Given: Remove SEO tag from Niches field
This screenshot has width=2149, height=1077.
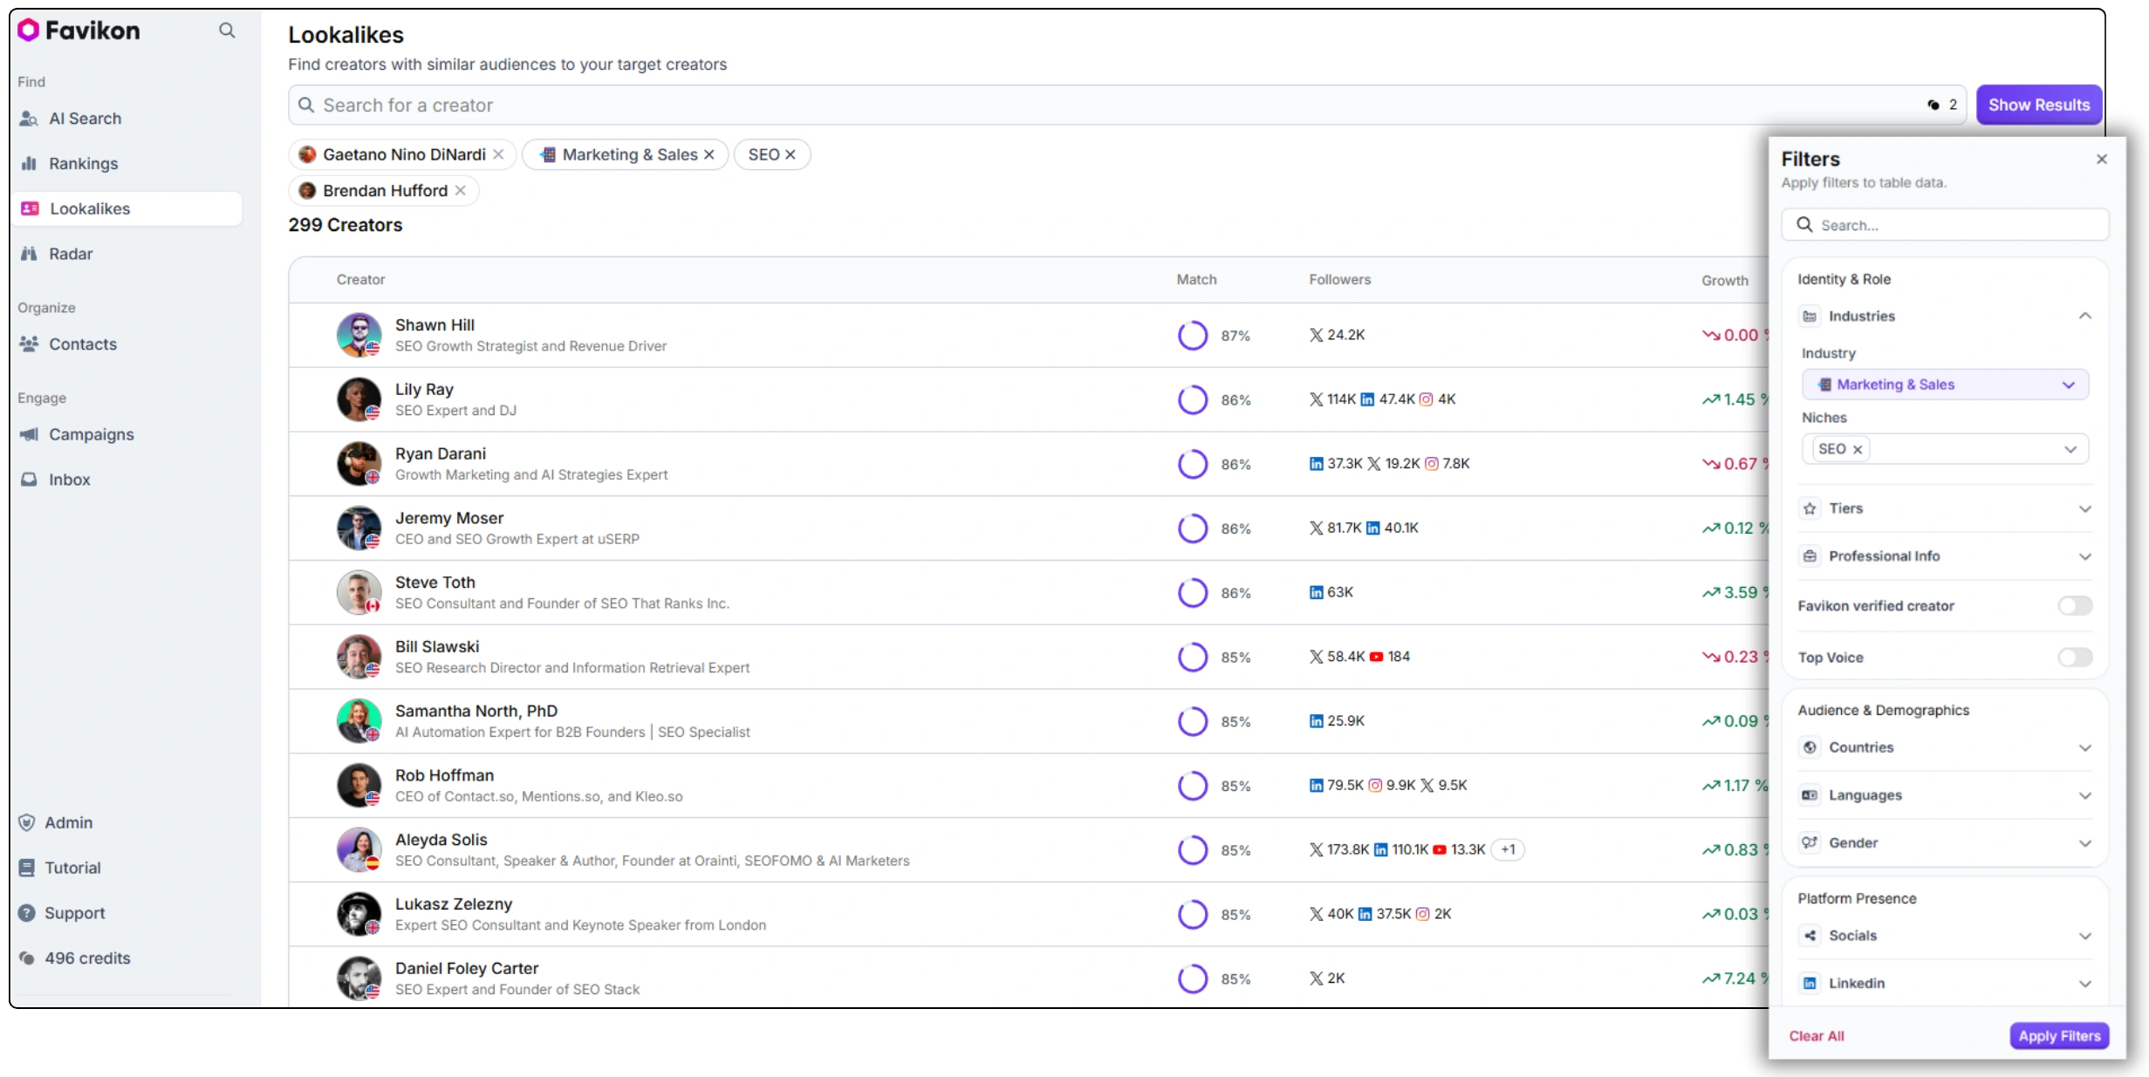Looking at the screenshot, I should point(1858,450).
